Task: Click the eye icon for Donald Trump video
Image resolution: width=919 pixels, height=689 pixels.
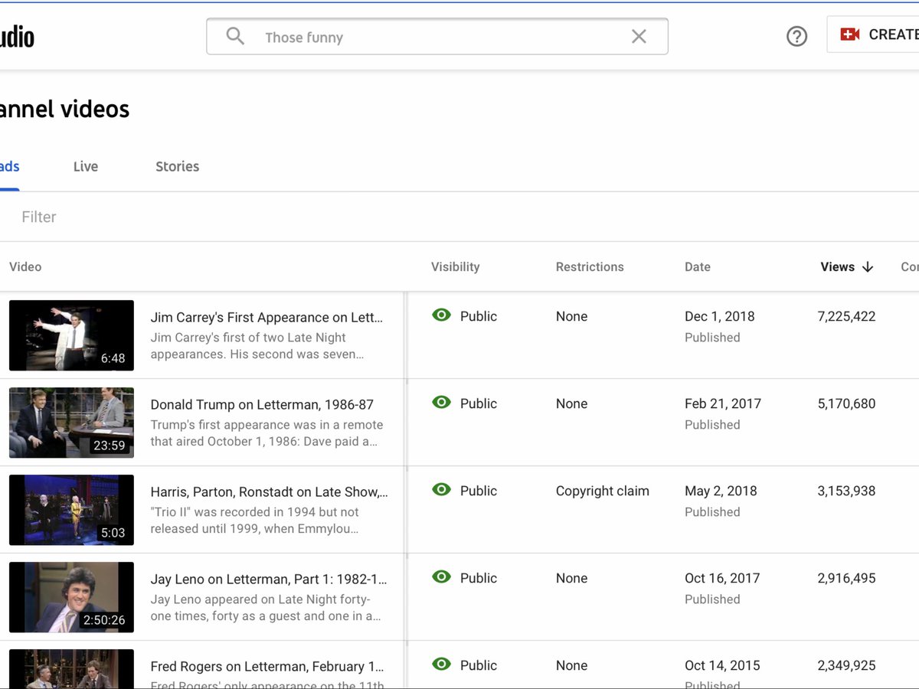Action: click(441, 403)
